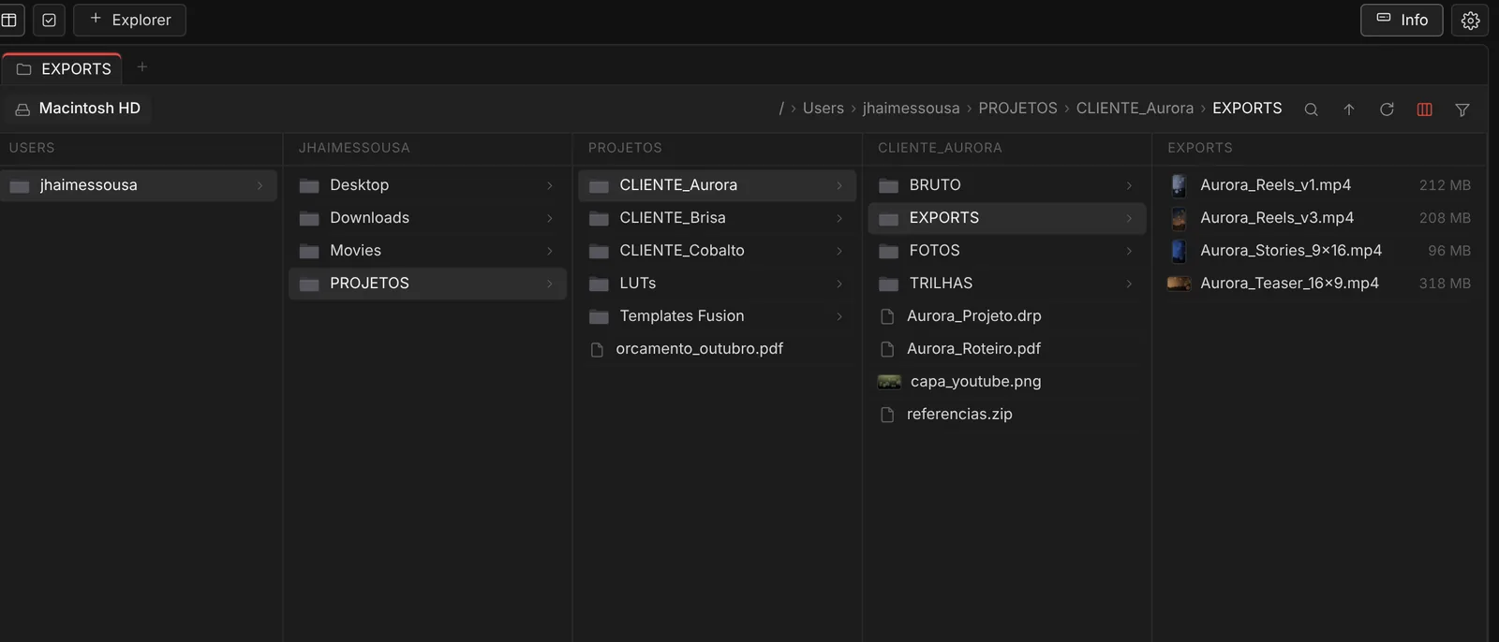Open the CLIENTE_Cobalto folder
The width and height of the screenshot is (1499, 642).
[x=717, y=251]
